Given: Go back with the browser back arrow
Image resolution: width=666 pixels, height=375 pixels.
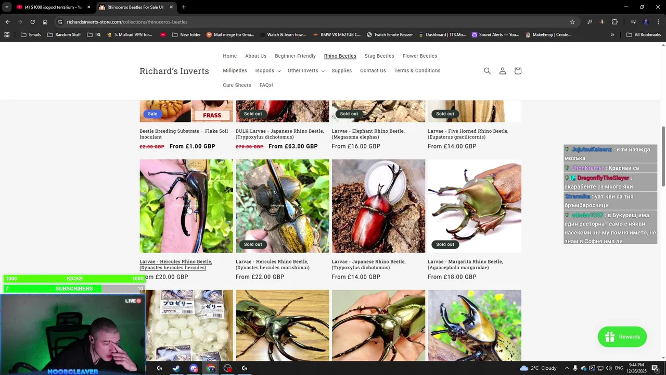Looking at the screenshot, I should pyautogui.click(x=7, y=22).
